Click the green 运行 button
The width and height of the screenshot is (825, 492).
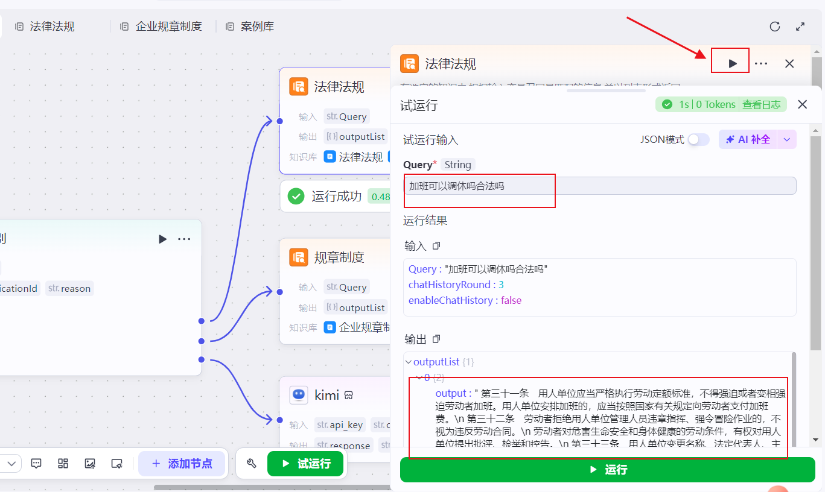pyautogui.click(x=608, y=470)
